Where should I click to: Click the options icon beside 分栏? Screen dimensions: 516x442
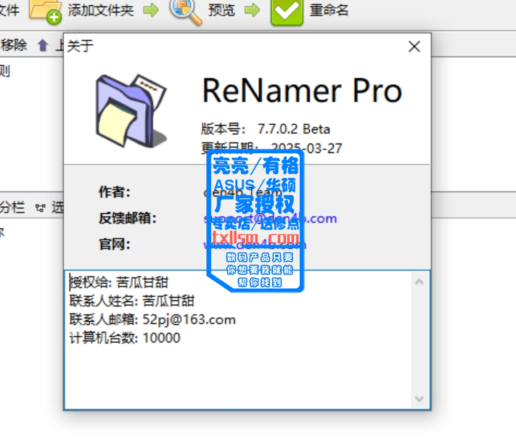(x=40, y=208)
